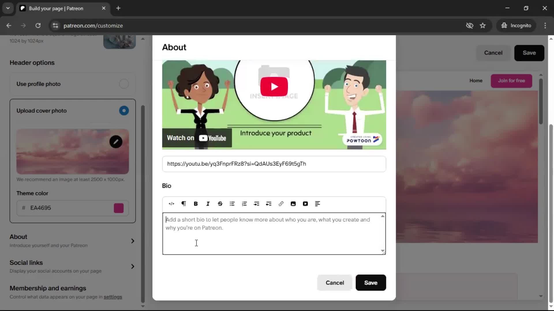554x311 pixels.
Task: Open a new browser tab
Action: (x=118, y=8)
